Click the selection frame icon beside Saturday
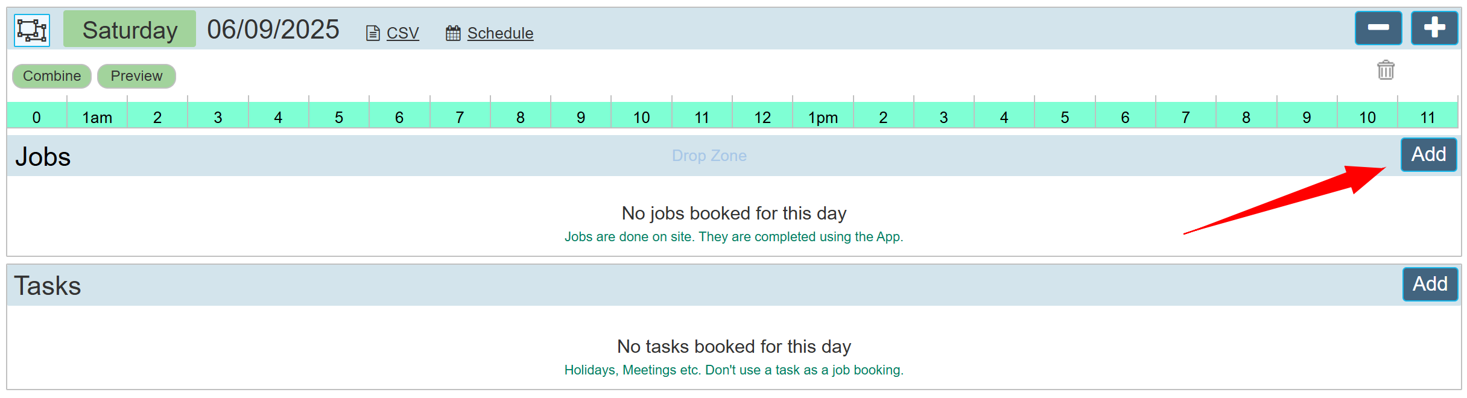The image size is (1467, 398). click(x=32, y=30)
